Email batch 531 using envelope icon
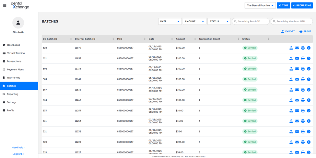Screen dimensions: 316x158 (297, 121)
